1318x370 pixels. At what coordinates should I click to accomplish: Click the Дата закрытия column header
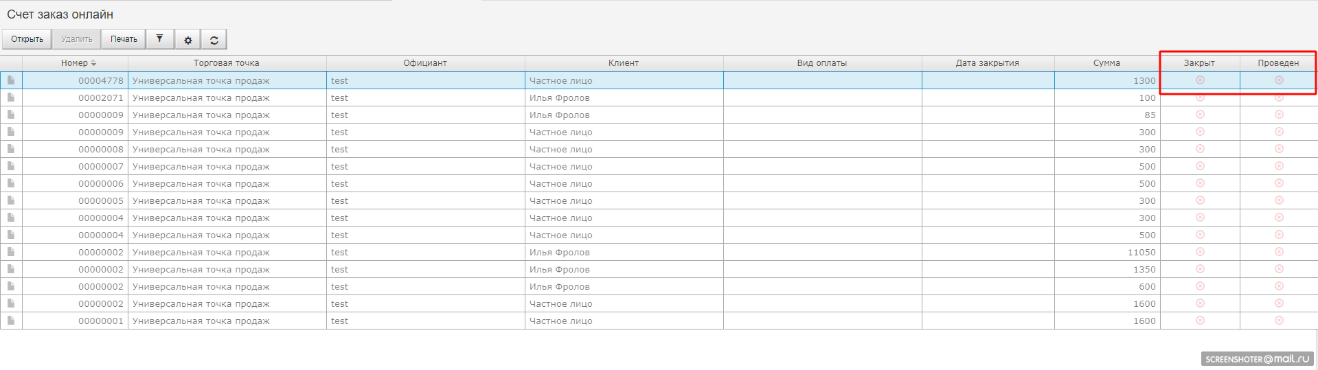click(987, 63)
